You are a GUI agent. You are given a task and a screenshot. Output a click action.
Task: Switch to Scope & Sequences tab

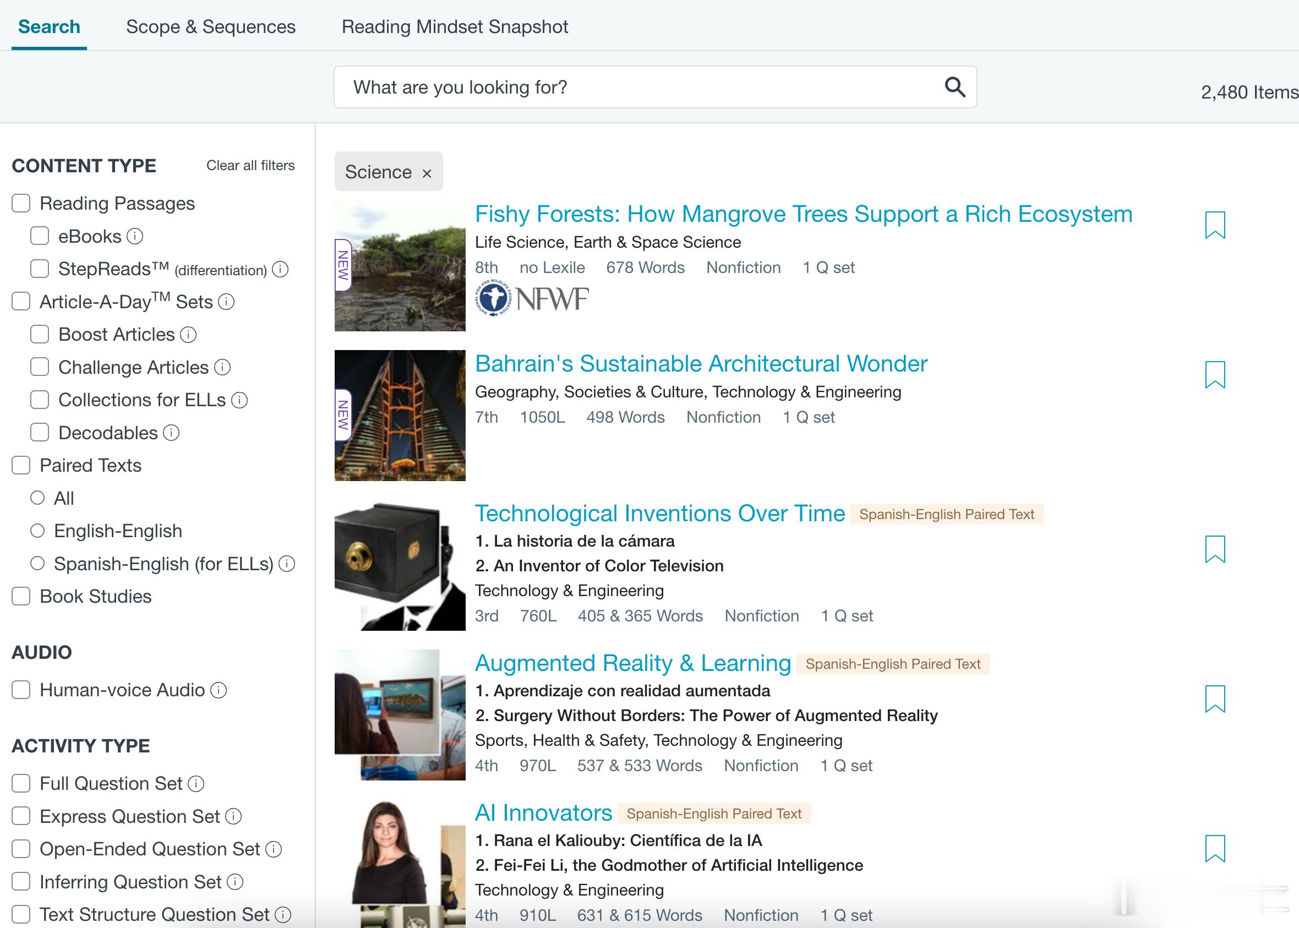click(x=211, y=27)
